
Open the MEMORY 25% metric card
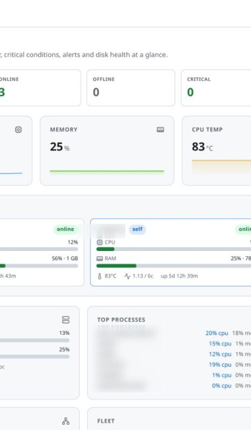click(x=107, y=151)
